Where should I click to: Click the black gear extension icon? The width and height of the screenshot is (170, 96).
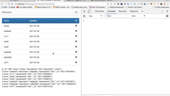coord(118,4)
